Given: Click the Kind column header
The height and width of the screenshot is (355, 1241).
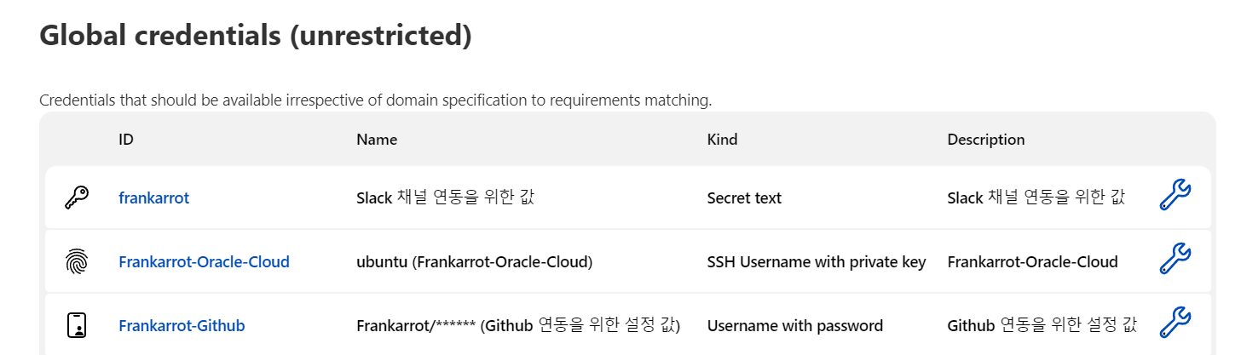Looking at the screenshot, I should [x=722, y=139].
